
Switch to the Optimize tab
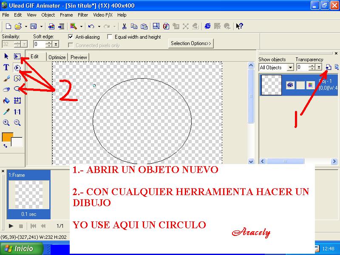57,57
